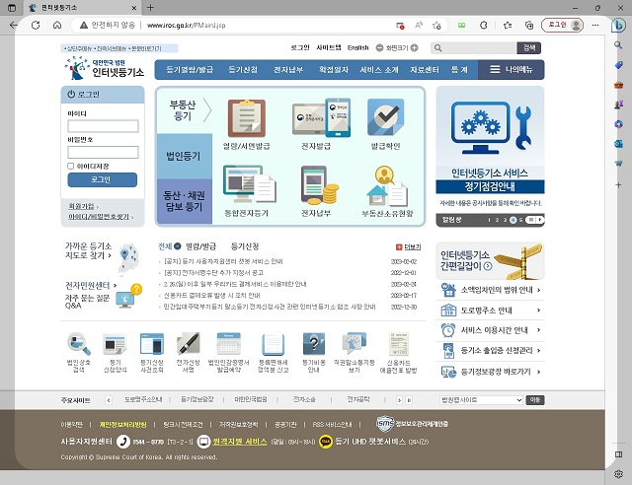The height and width of the screenshot is (485, 632).
Task: Switch to the 동산·채권 담보 등기 tab
Action: tap(185, 201)
